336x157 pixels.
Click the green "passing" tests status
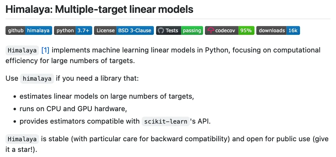[192, 31]
